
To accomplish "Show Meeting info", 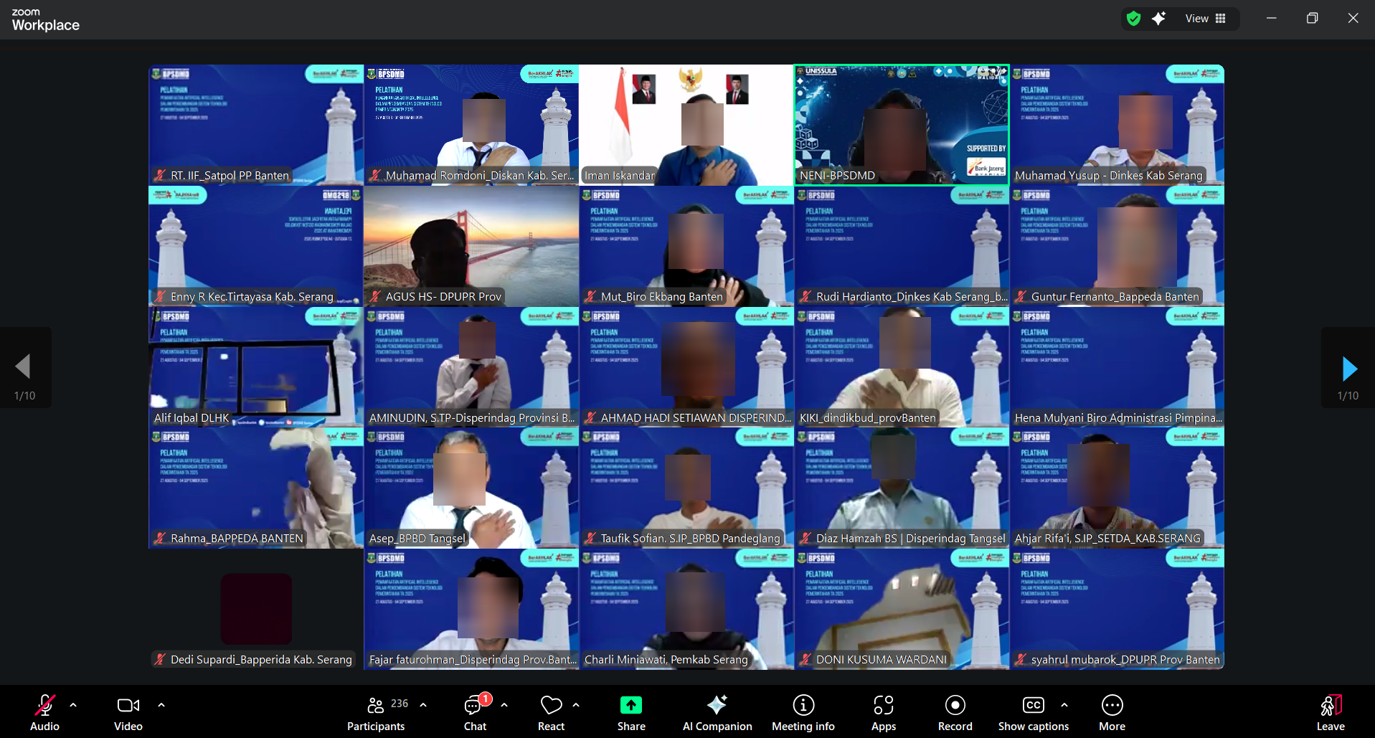I will coord(803,712).
